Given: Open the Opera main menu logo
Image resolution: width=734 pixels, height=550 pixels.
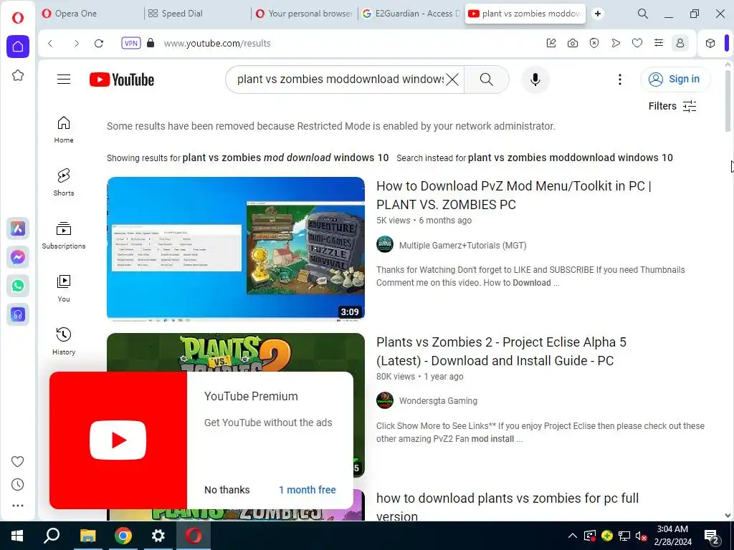Looking at the screenshot, I should coord(17,18).
